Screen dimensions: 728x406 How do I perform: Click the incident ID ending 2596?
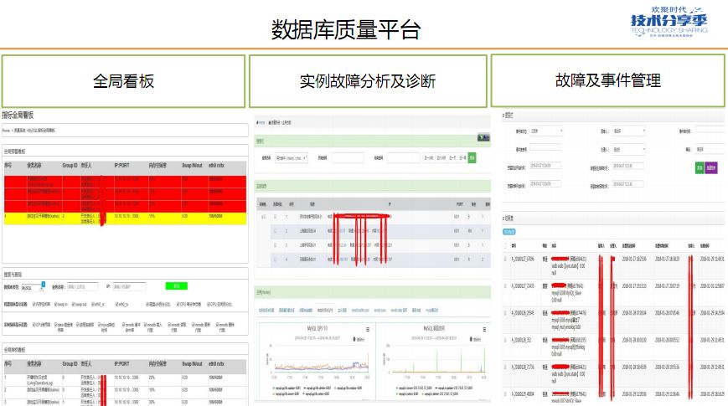point(524,313)
